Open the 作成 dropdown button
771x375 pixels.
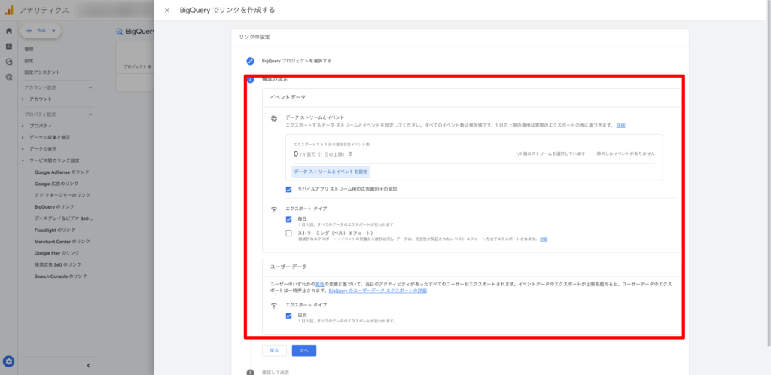[x=42, y=30]
